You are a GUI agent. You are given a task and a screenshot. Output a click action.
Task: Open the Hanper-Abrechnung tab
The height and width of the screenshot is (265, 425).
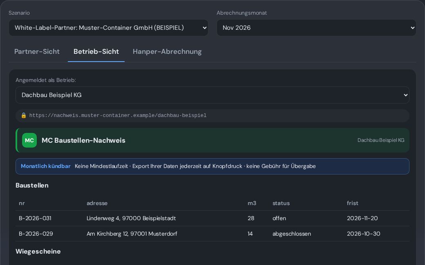pos(167,51)
